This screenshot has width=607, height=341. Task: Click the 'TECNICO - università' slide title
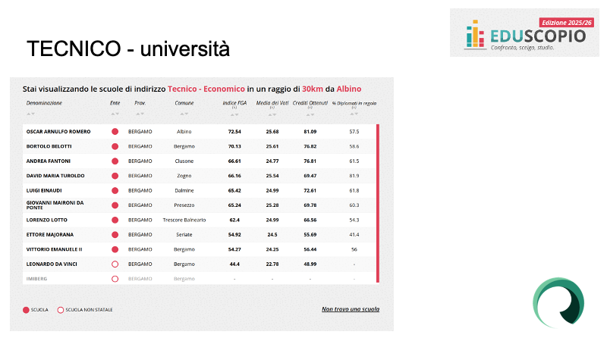coord(128,48)
